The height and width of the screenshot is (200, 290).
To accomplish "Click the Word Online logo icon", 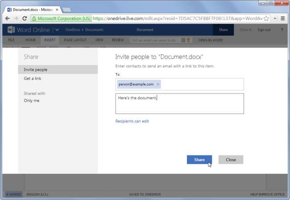I will pyautogui.click(x=11, y=30).
